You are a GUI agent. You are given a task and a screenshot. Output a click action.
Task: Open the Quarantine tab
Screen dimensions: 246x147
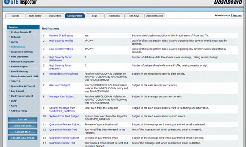(x=55, y=16)
